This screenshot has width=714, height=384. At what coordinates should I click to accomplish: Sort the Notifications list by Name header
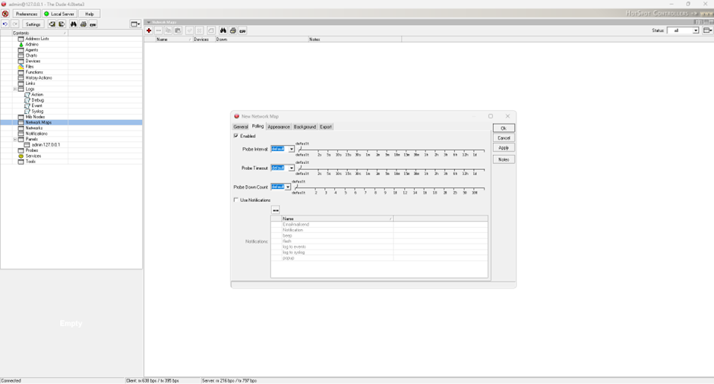[337, 219]
